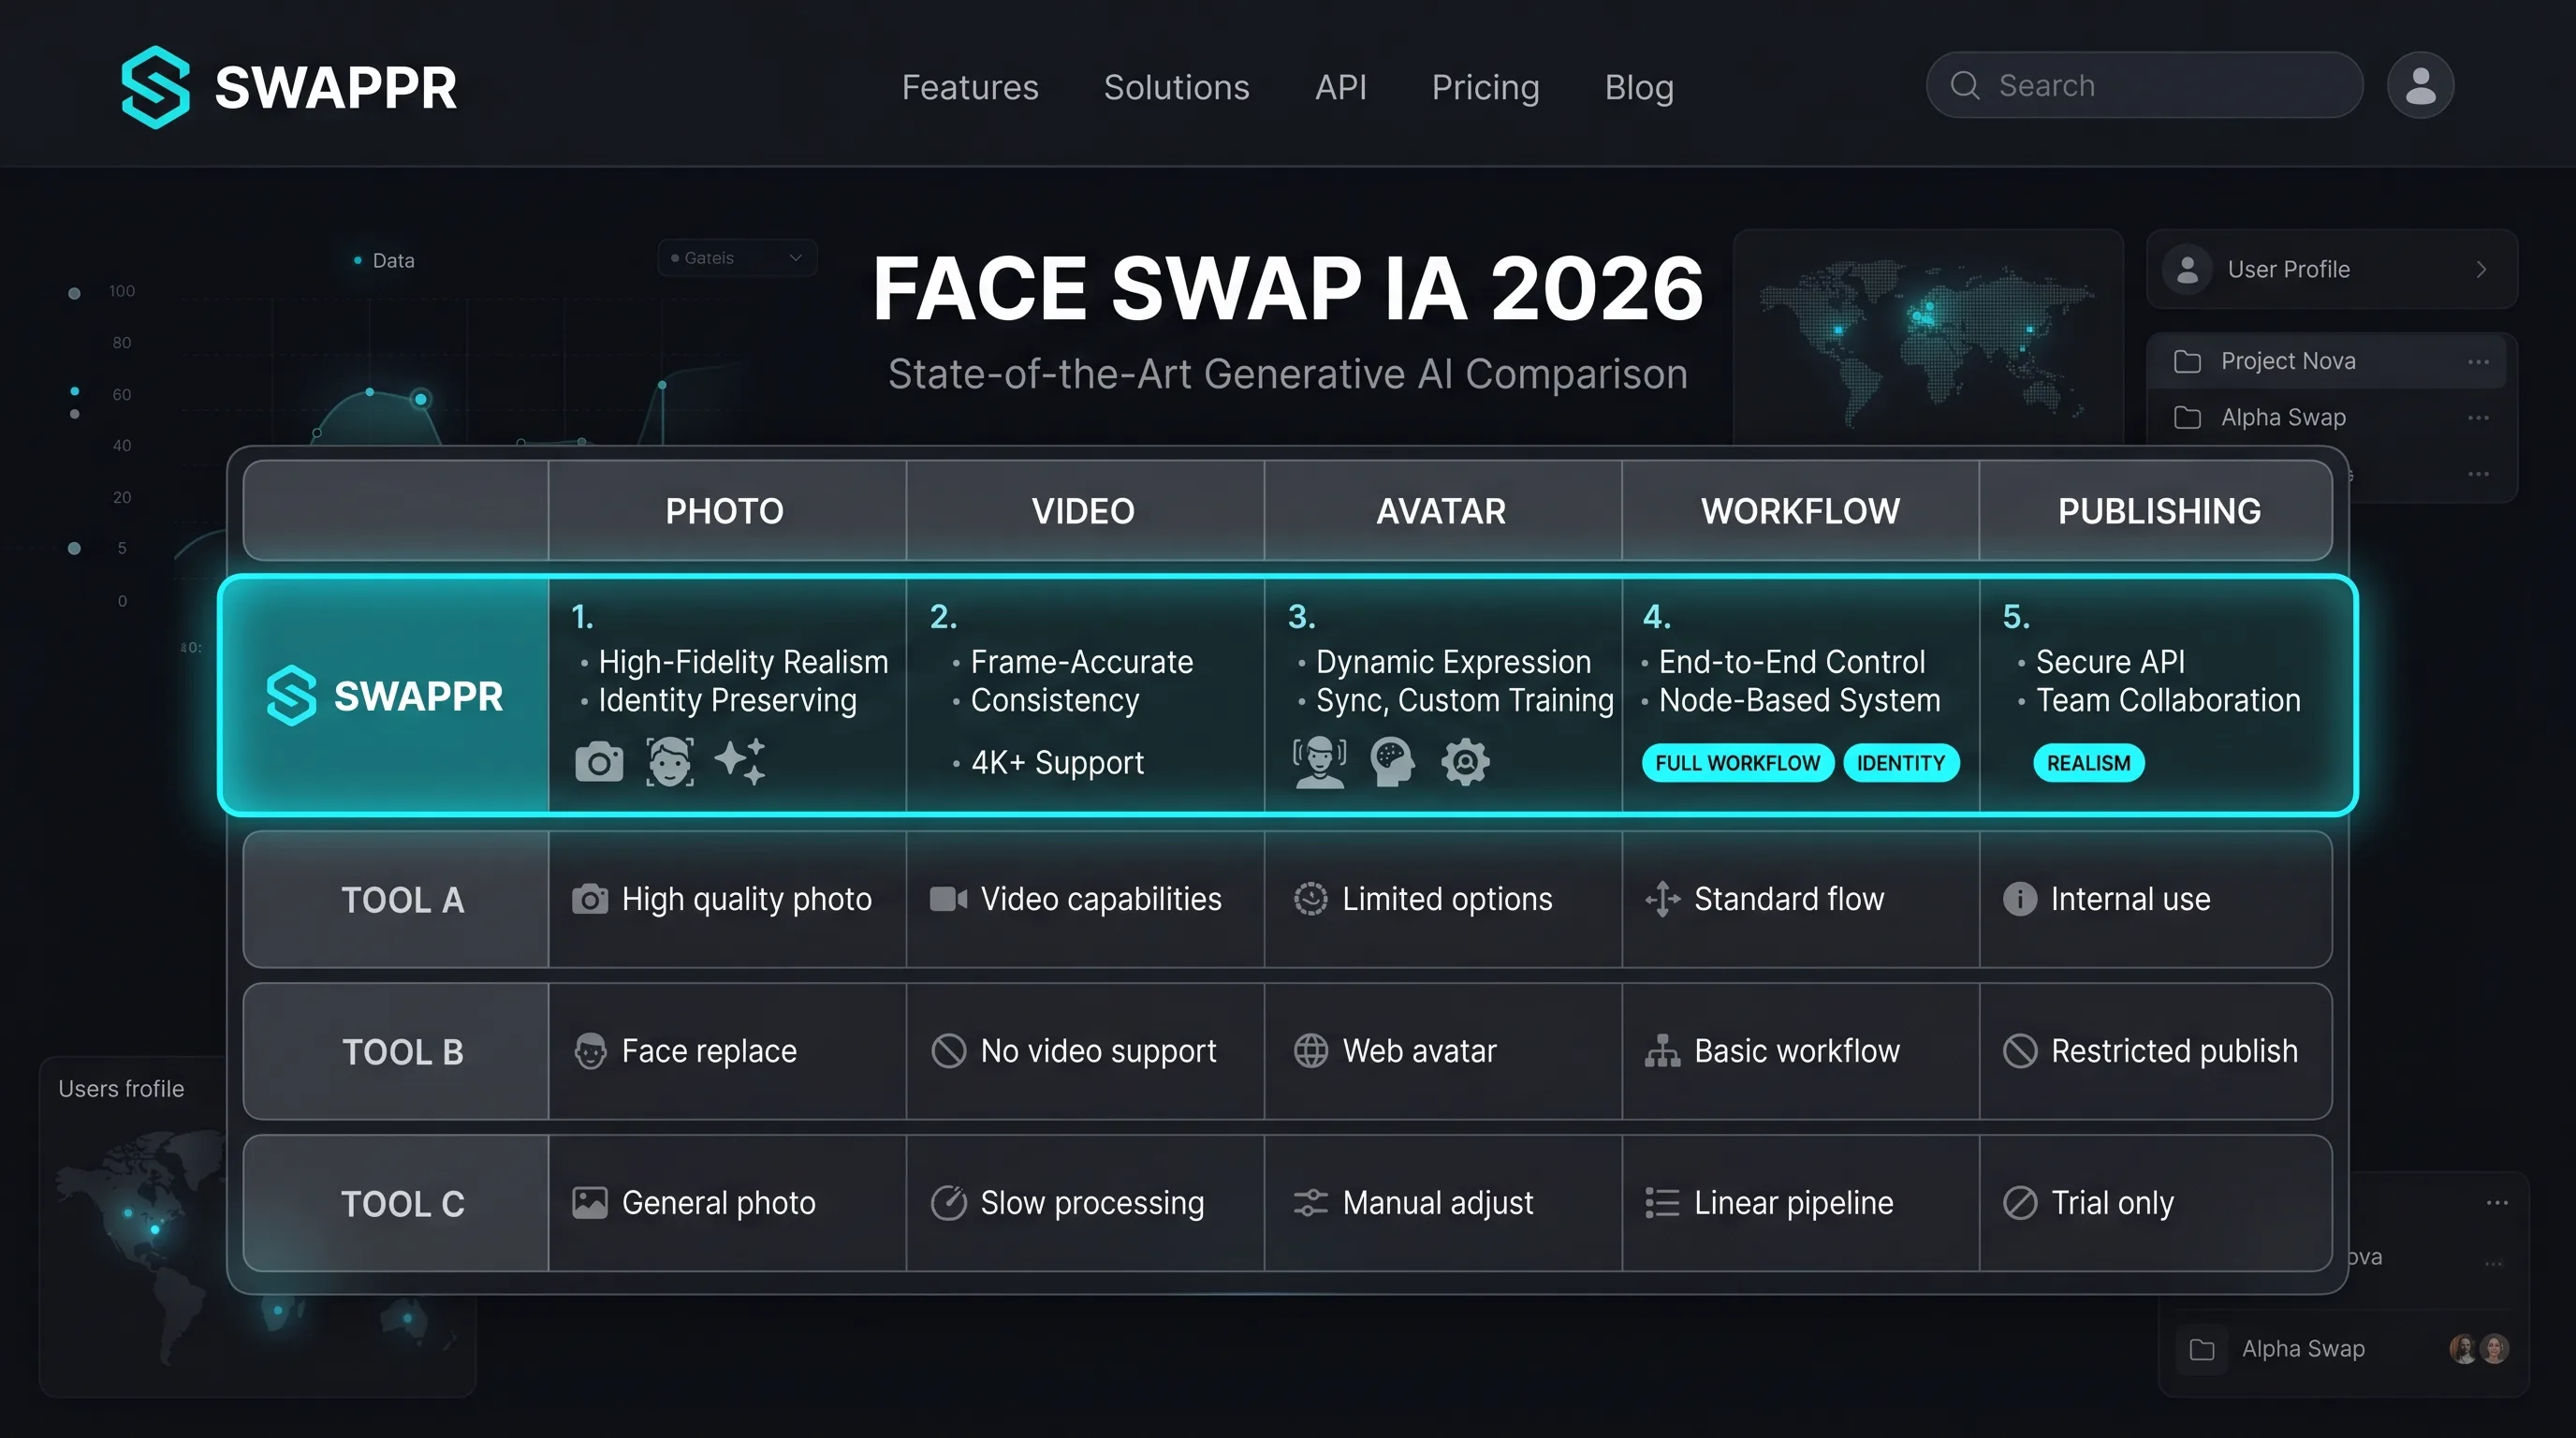Click the image icon beside General photo
Viewport: 2576px width, 1438px height.
point(590,1203)
